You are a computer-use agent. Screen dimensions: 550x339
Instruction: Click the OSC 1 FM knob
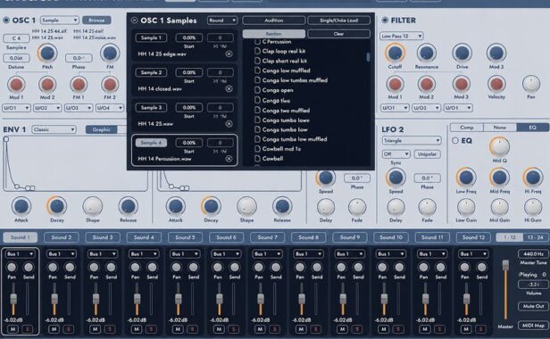pyautogui.click(x=110, y=54)
